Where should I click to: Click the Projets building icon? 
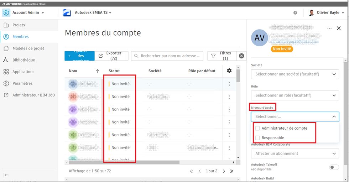6,25
